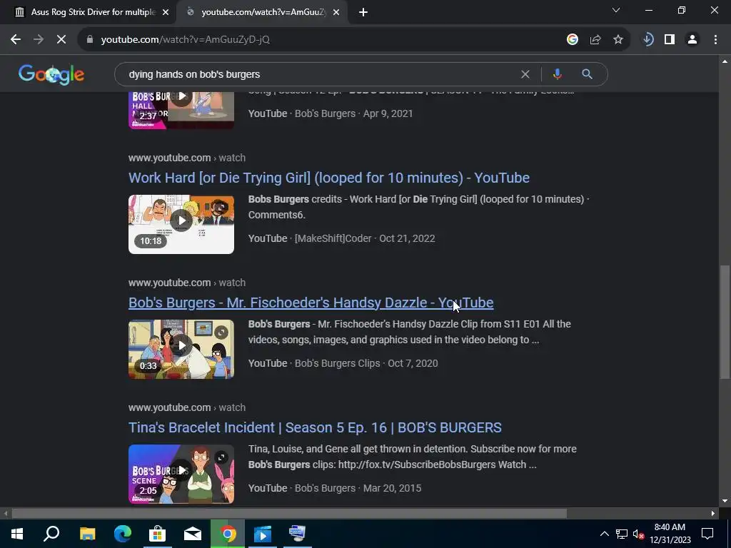Viewport: 731px width, 548px height.
Task: Launch Microsoft Edge from the taskbar
Action: pos(123,534)
